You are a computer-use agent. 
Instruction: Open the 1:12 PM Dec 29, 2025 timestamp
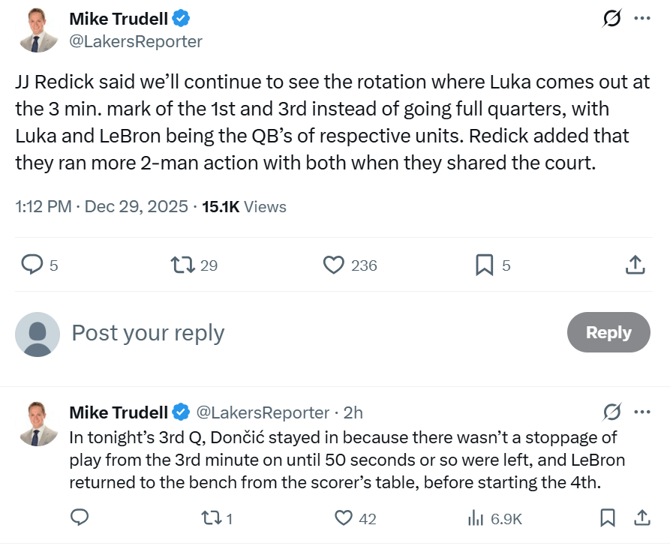(101, 206)
